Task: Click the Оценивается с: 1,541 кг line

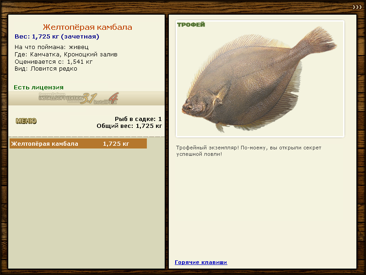Action: tap(54, 61)
